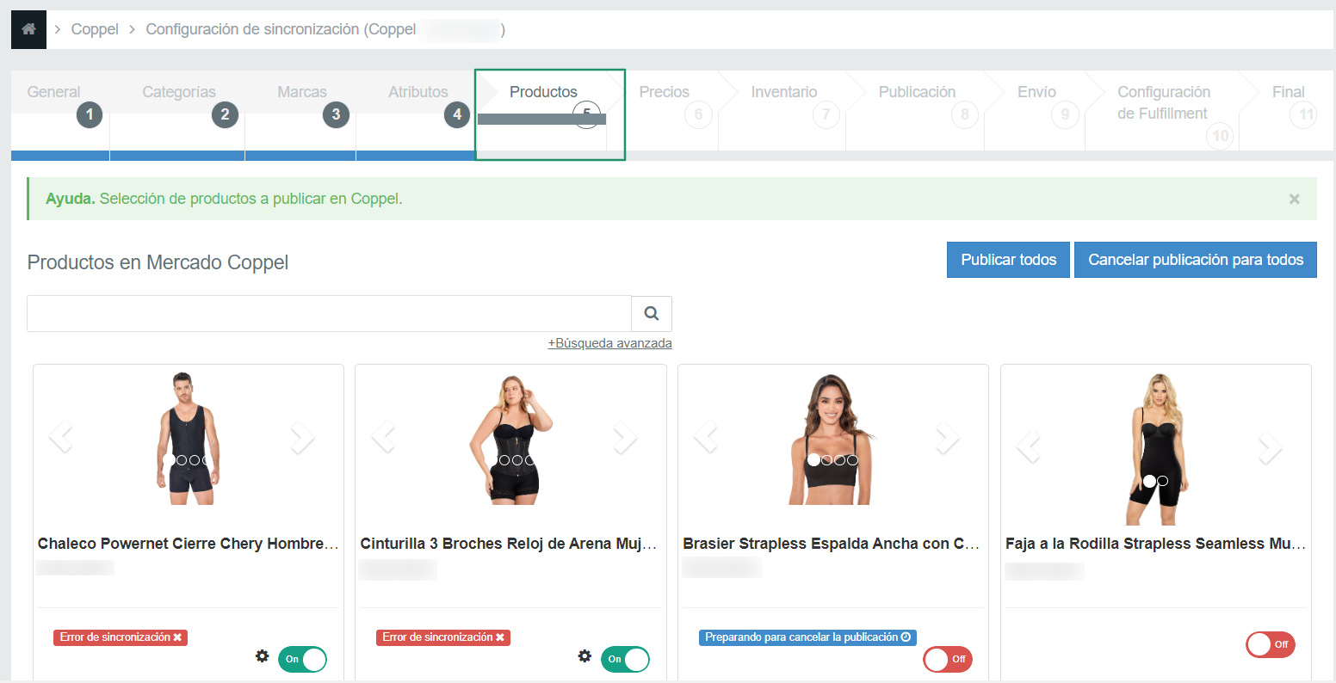Click Cinturilla 3 Broches Reloj de Arena title
Screen dimensions: 1336x683
510,544
